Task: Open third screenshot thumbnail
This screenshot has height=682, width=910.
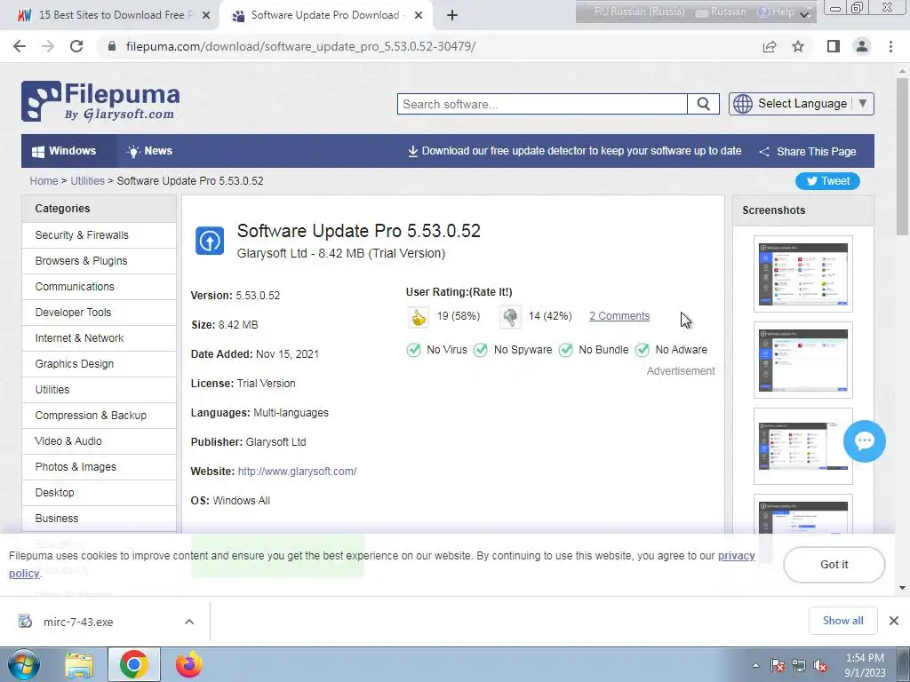Action: [x=802, y=446]
